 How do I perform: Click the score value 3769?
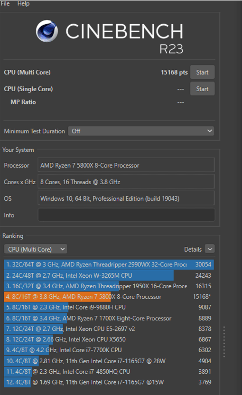tap(205, 382)
